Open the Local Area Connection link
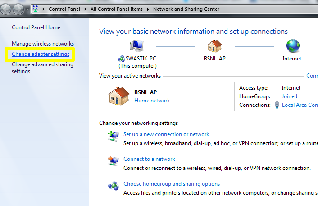 tap(300, 105)
